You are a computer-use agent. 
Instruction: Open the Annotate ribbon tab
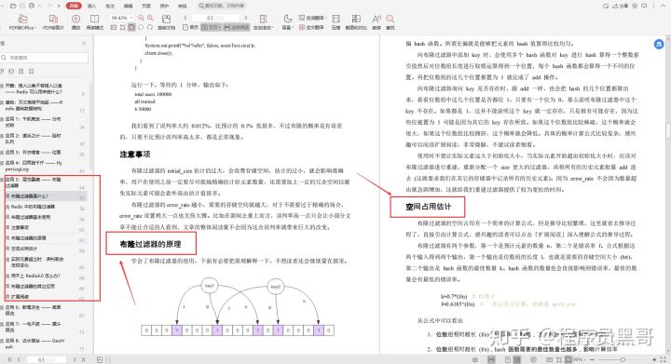(x=110, y=6)
